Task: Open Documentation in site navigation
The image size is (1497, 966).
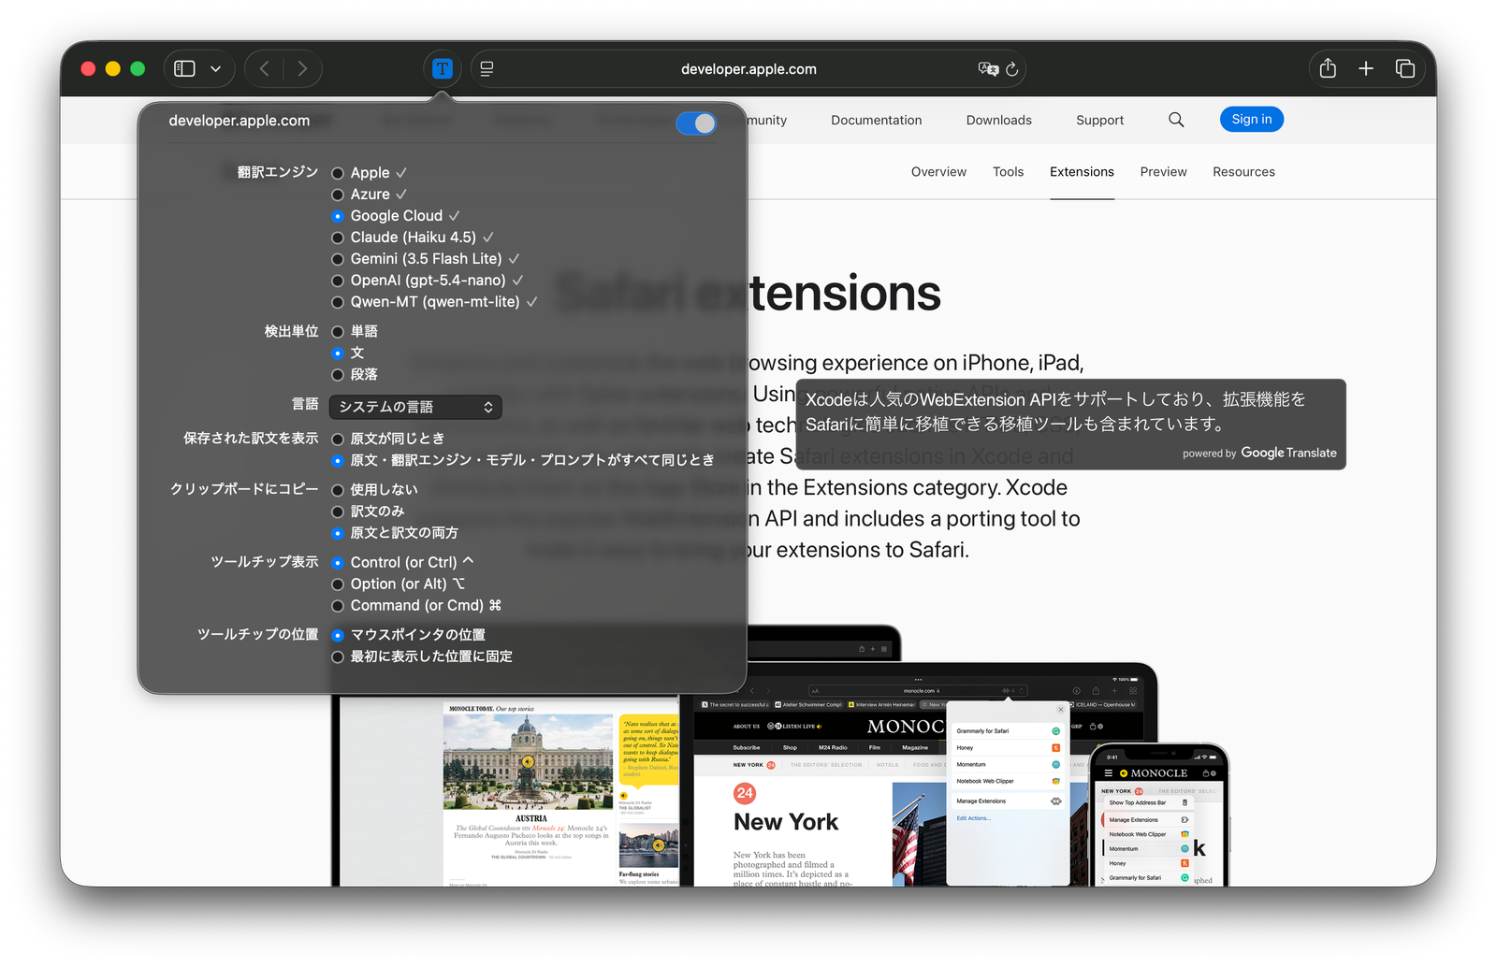Action: pyautogui.click(x=876, y=120)
